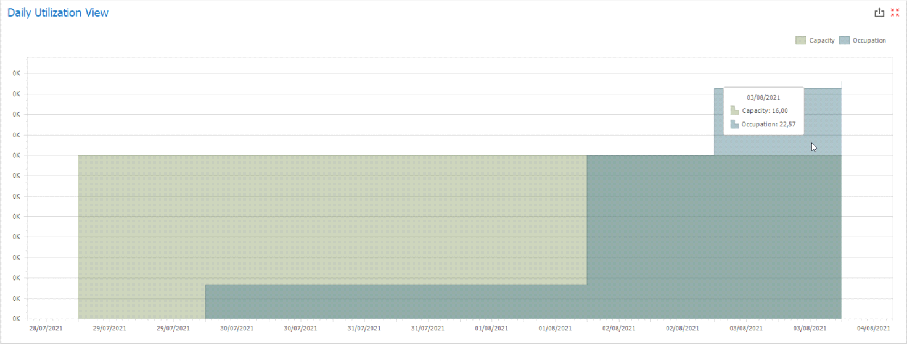
Task: Click the blue Occupation legend swatch
Action: tap(844, 41)
